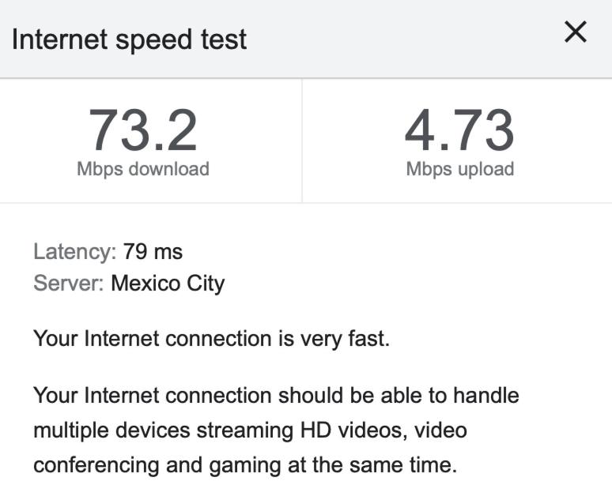612x496 pixels.
Task: Click the Latency label
Action: (74, 252)
